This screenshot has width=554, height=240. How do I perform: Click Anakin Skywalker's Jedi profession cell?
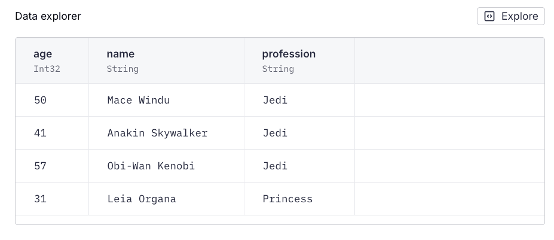tap(275, 133)
